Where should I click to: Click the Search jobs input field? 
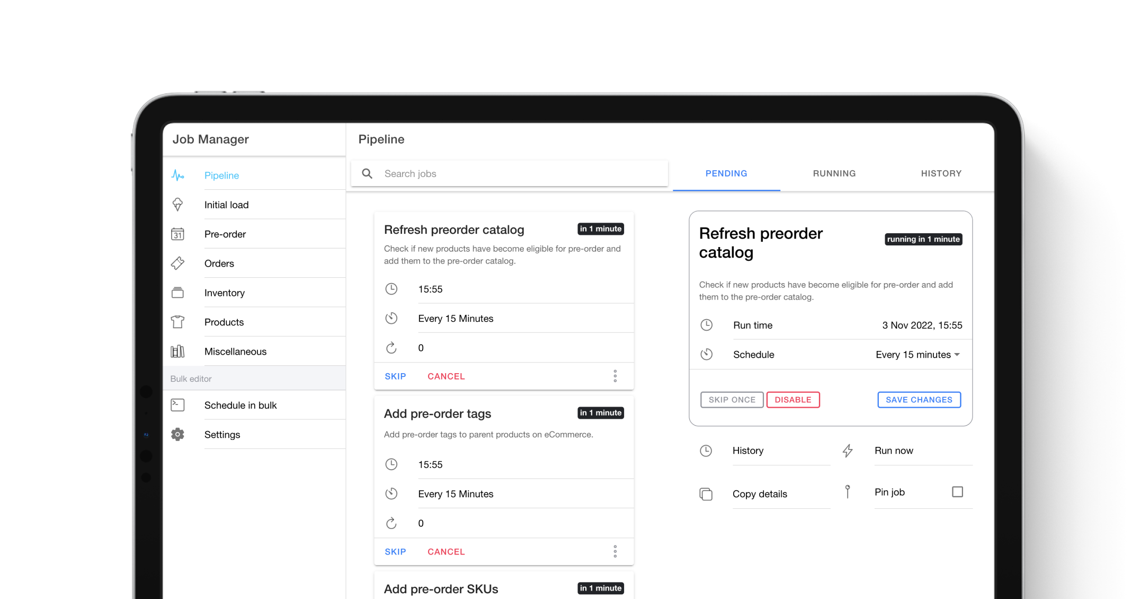510,173
